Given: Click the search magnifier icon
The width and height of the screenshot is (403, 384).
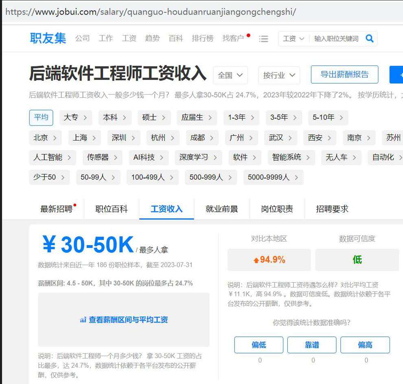Looking at the screenshot, I should [x=369, y=39].
